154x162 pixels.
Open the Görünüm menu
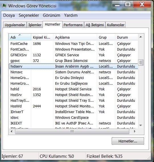point(51,15)
